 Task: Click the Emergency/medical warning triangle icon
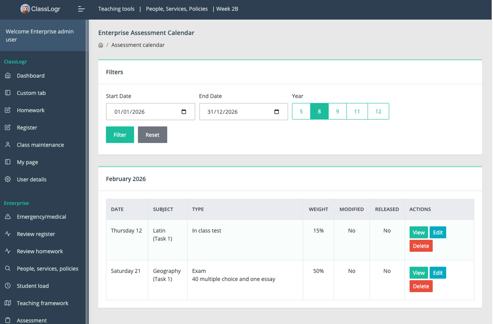coord(8,217)
